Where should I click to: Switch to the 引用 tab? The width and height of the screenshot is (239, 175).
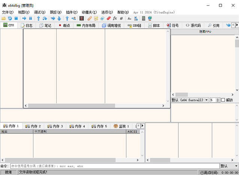click(214, 25)
